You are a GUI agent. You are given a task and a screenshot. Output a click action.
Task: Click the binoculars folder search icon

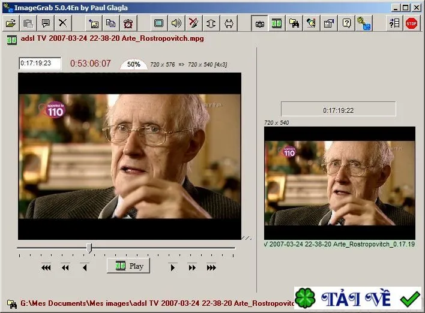click(x=294, y=23)
